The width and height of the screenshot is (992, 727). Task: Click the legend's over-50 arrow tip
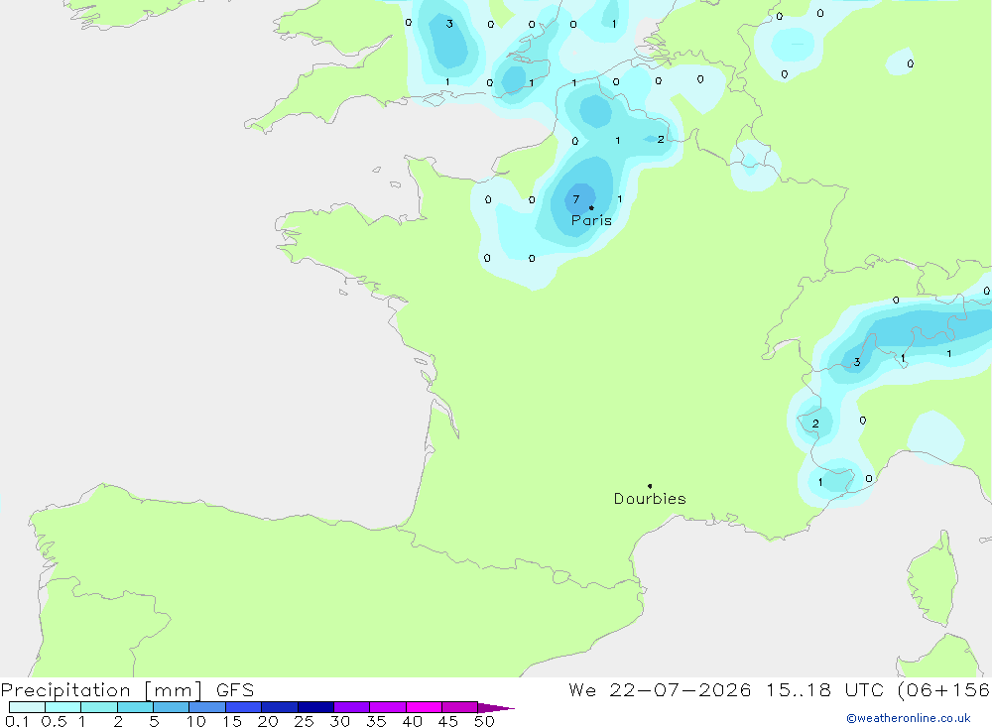point(496,708)
